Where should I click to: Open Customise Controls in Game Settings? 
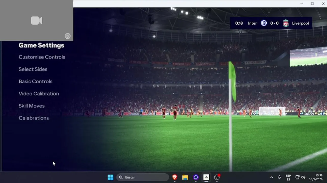[x=42, y=57]
